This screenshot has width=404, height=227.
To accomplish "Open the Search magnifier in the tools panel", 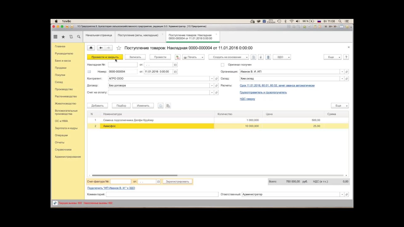I will click(x=79, y=37).
